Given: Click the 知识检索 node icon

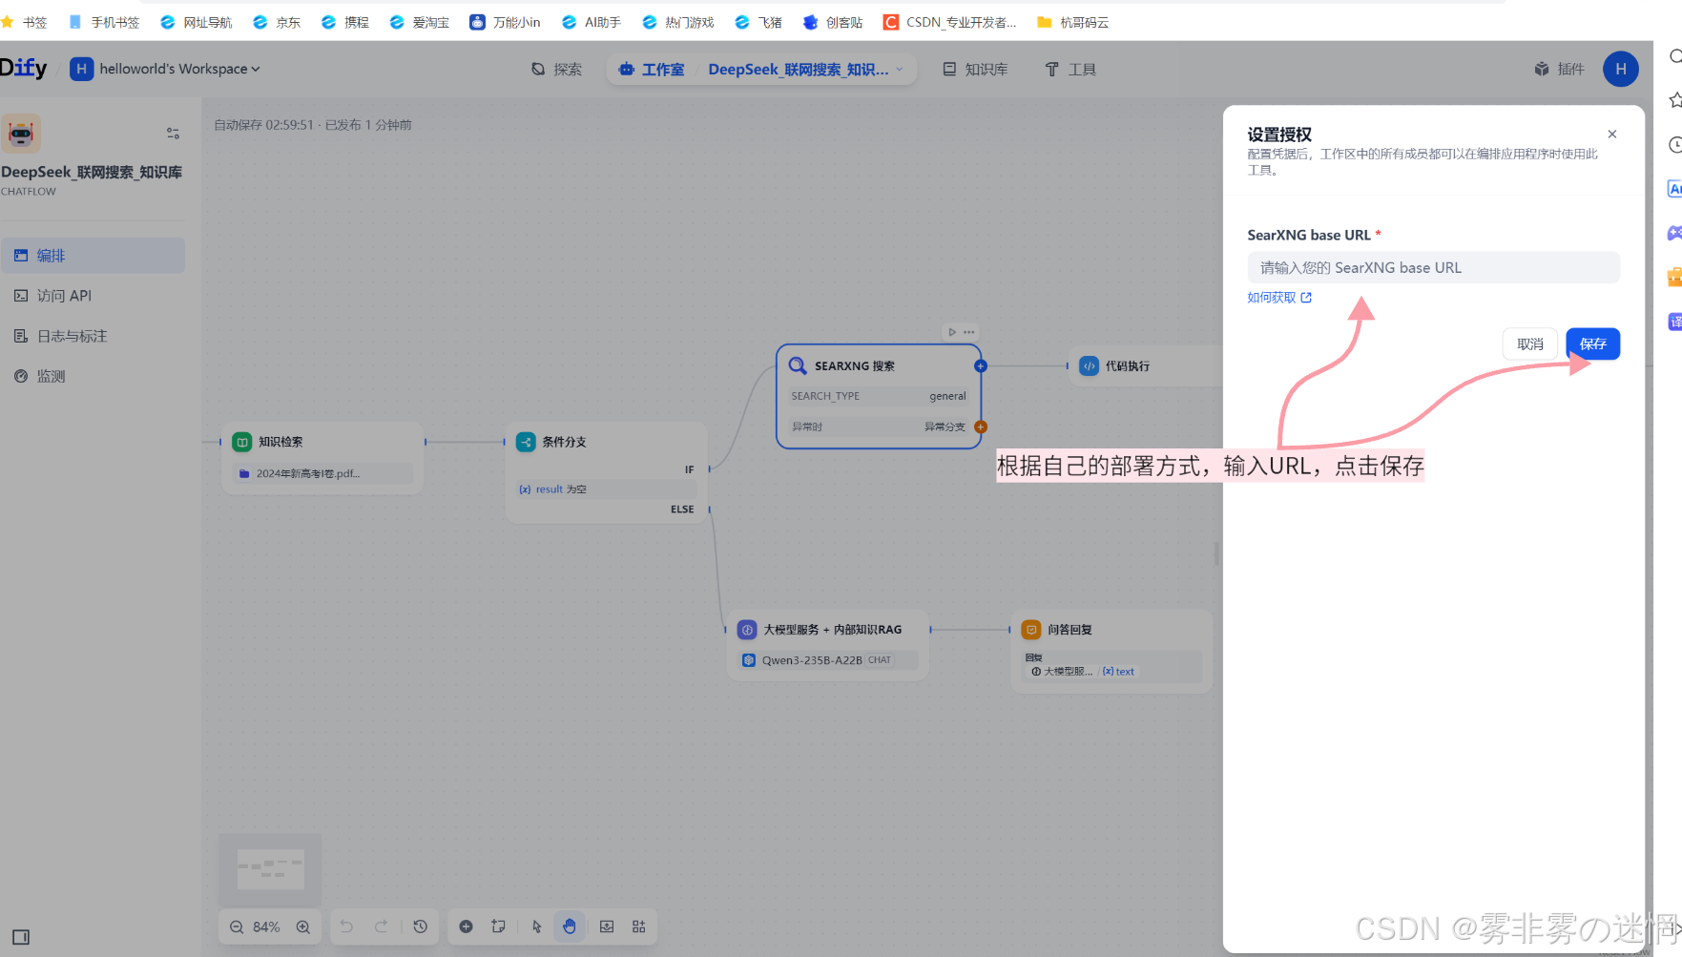Looking at the screenshot, I should [242, 442].
